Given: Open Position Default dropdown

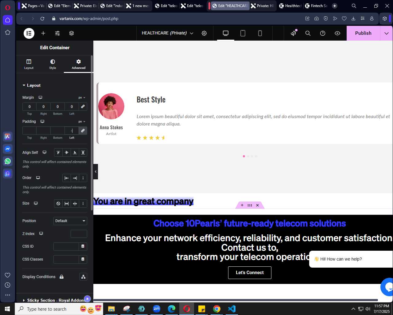Looking at the screenshot, I should tap(70, 221).
